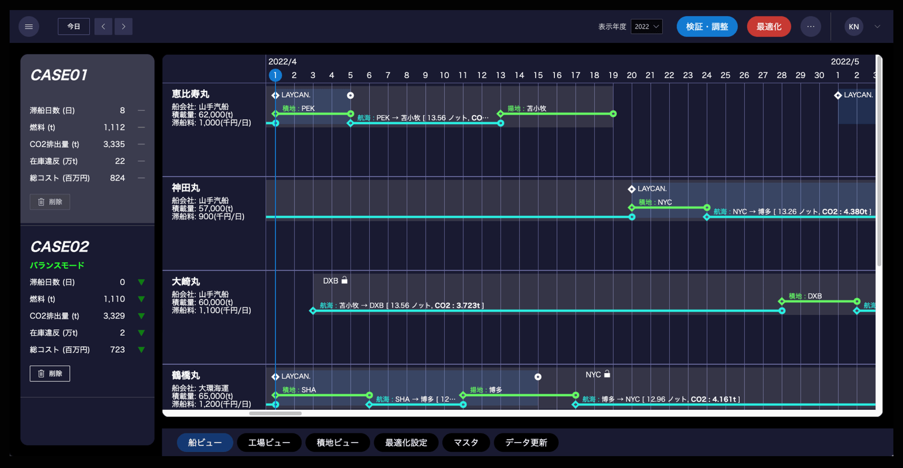Click the lock icon next to DXB
903x468 pixels.
344,280
